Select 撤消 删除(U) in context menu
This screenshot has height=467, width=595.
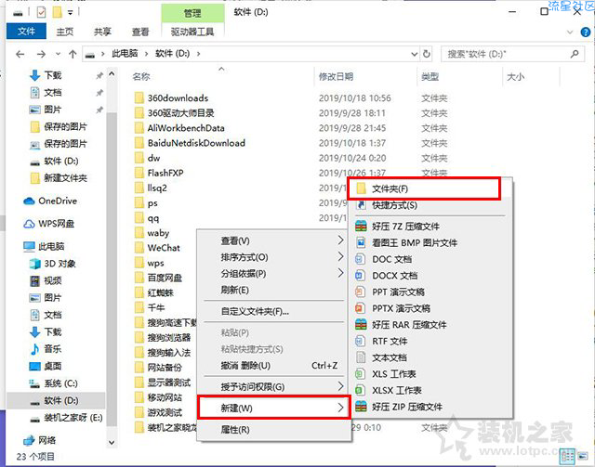[273, 366]
